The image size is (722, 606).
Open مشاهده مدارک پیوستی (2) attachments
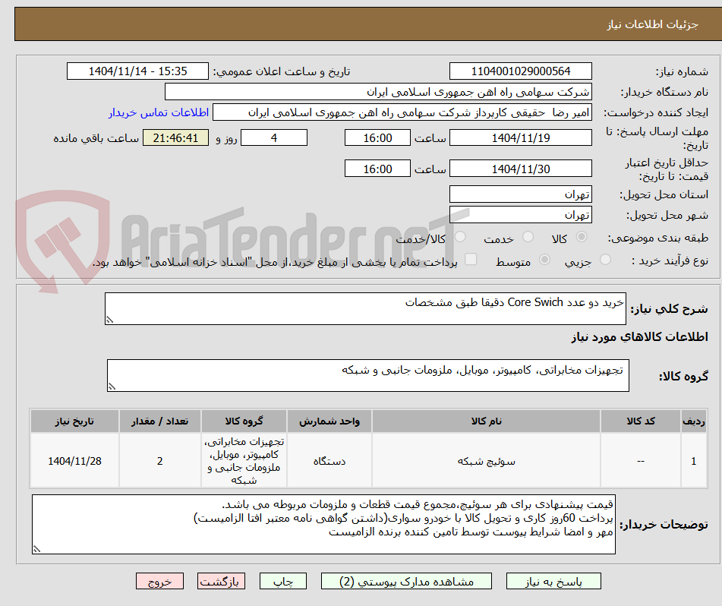click(x=407, y=581)
